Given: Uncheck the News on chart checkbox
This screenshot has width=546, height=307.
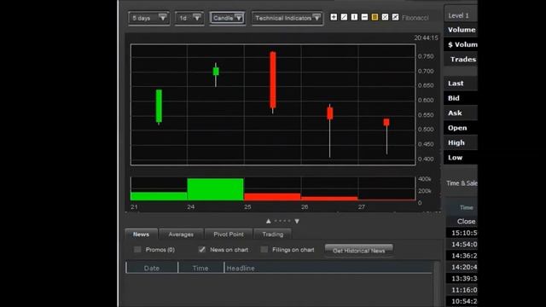Looking at the screenshot, I should pos(202,250).
